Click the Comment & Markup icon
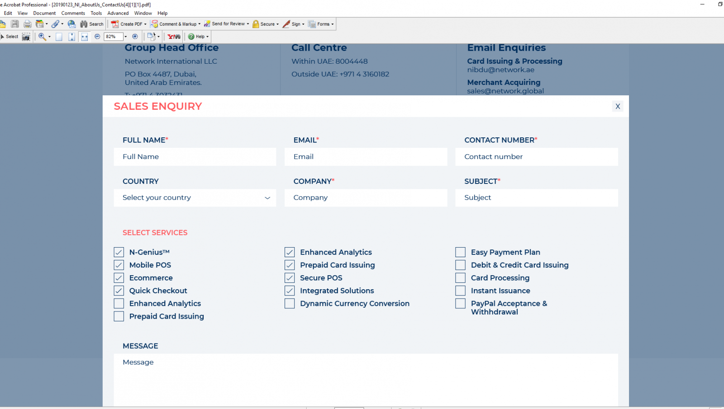 pyautogui.click(x=154, y=24)
